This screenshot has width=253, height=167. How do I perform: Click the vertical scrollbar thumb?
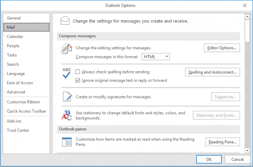coord(247,31)
